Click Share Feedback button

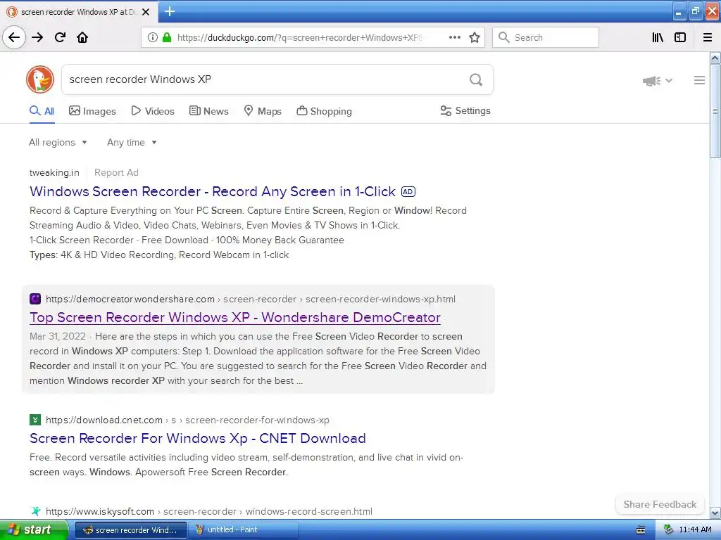(660, 504)
